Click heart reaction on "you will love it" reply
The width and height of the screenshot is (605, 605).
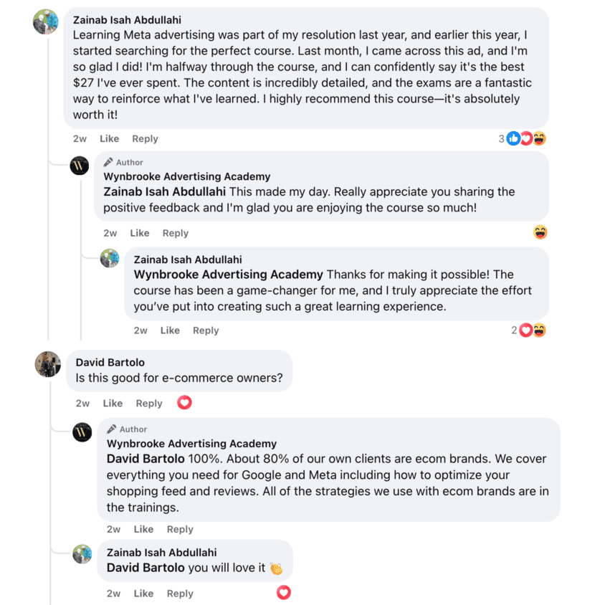point(284,593)
